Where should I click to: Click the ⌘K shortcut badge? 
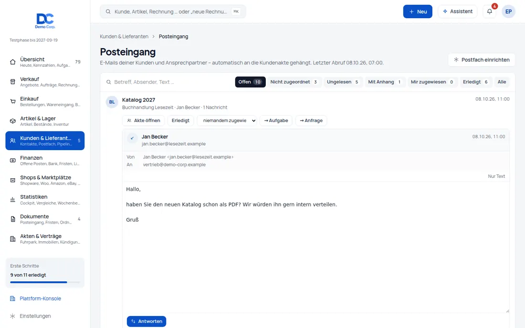tap(236, 11)
